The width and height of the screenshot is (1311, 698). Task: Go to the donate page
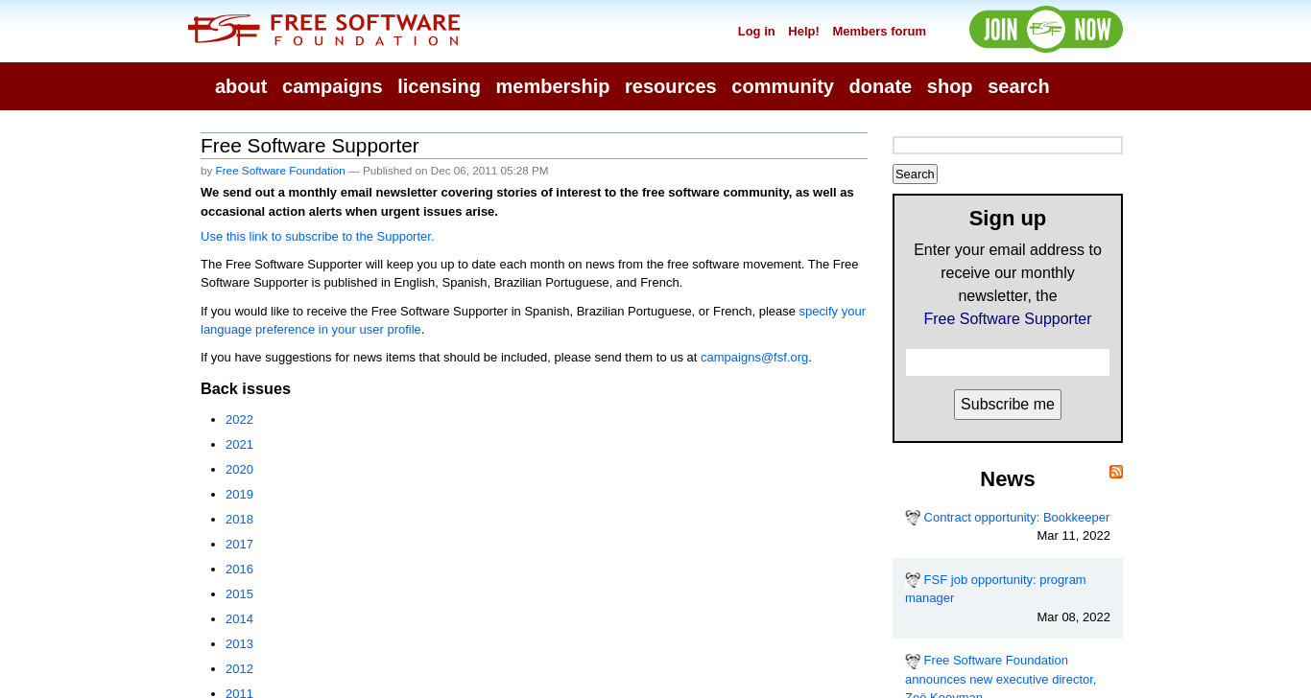tap(880, 86)
